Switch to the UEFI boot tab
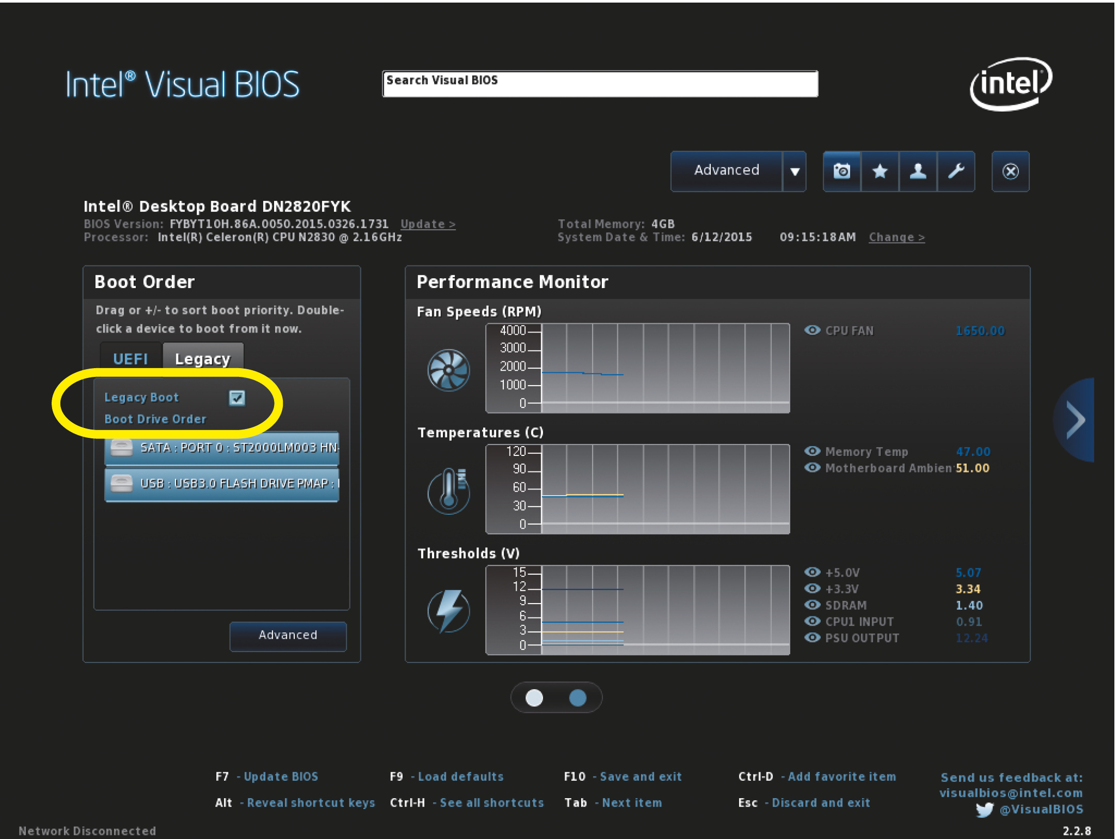Viewport: 1118px width, 839px height. (130, 359)
